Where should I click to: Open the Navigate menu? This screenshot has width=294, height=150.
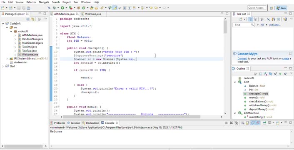pos(44,2)
